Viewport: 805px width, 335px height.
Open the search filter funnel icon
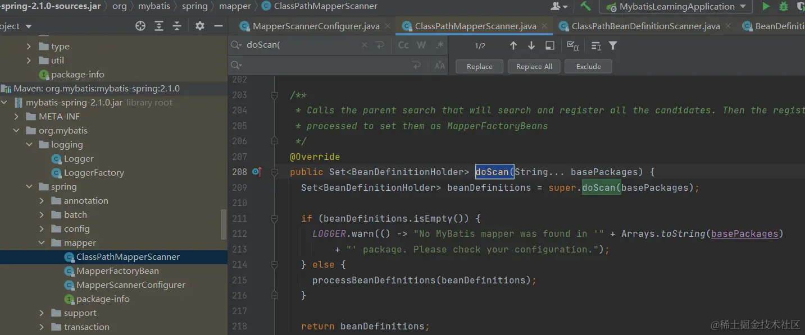613,45
